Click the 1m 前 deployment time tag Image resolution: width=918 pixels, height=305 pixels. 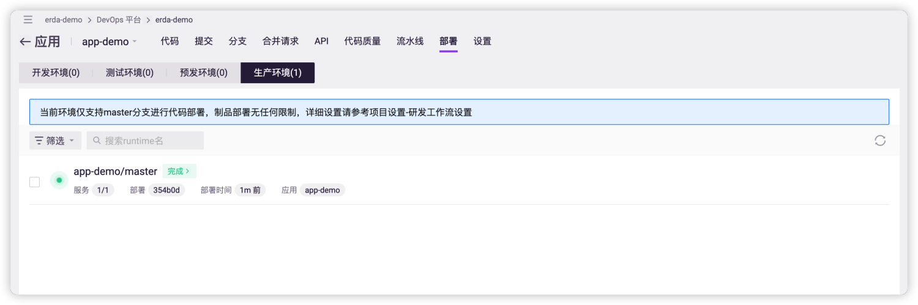coord(250,190)
